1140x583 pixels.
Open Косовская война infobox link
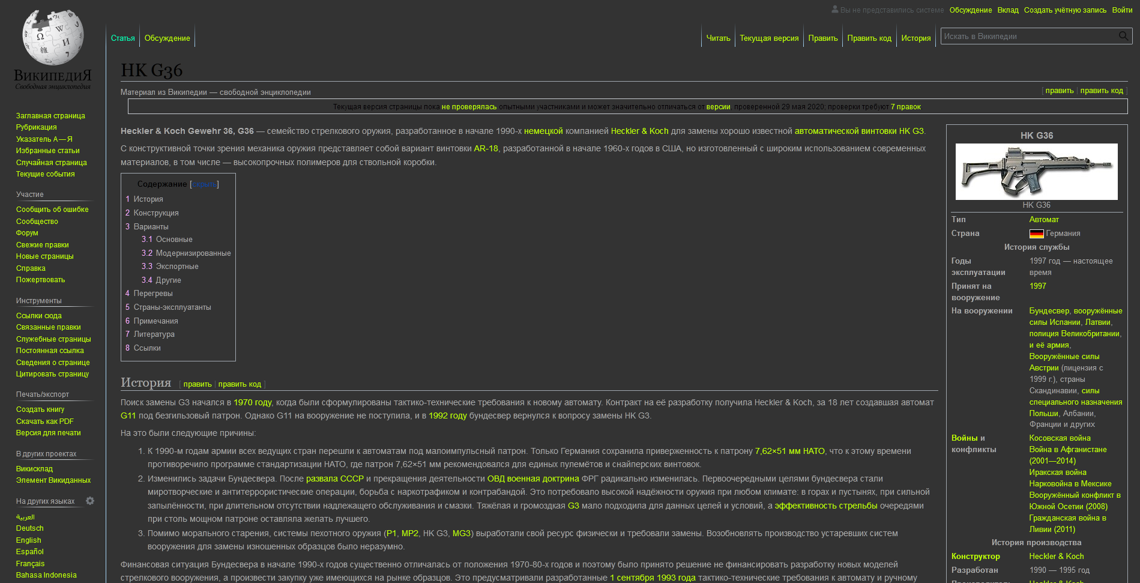(1060, 438)
